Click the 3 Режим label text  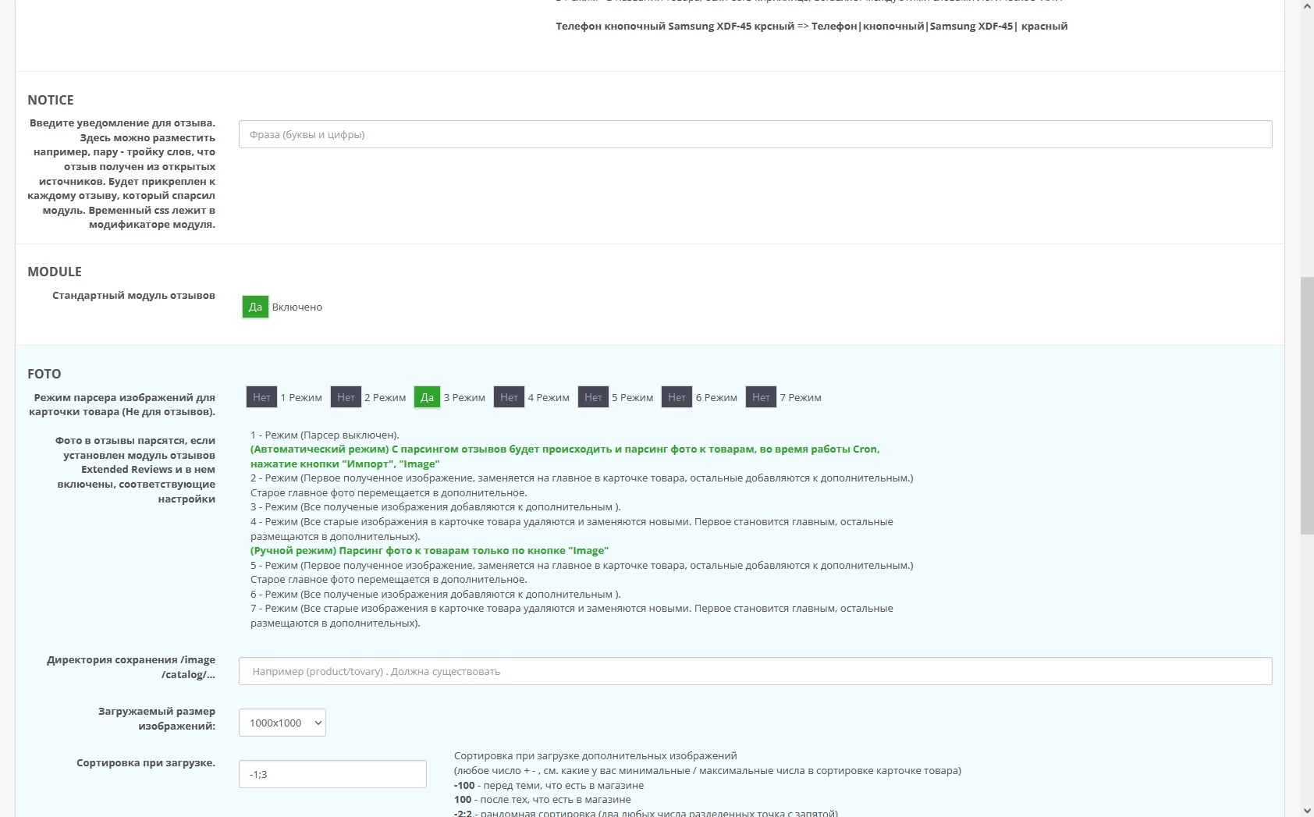click(x=464, y=397)
